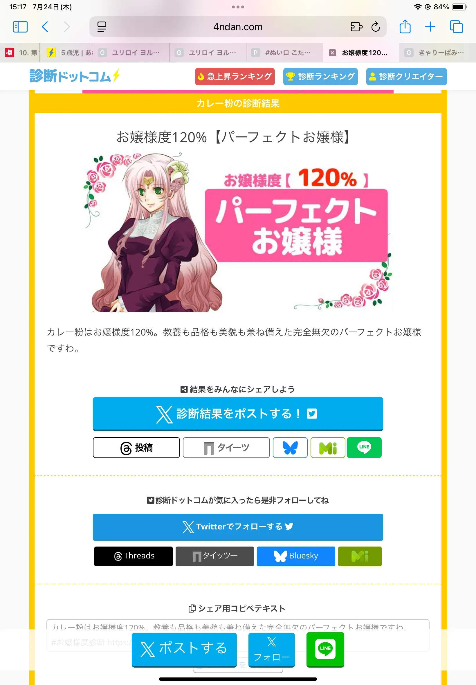Viewport: 476px width, 685px height.
Task: Share result to Misskey Mi button
Action: pyautogui.click(x=328, y=447)
